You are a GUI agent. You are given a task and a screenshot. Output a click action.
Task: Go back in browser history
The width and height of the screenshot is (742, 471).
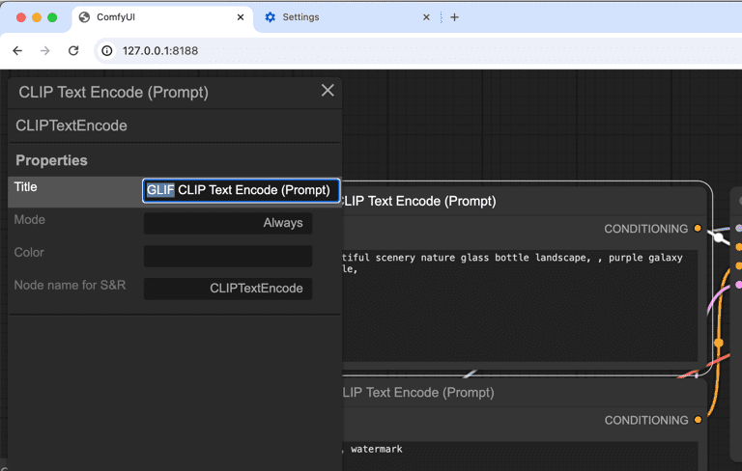[x=17, y=50]
